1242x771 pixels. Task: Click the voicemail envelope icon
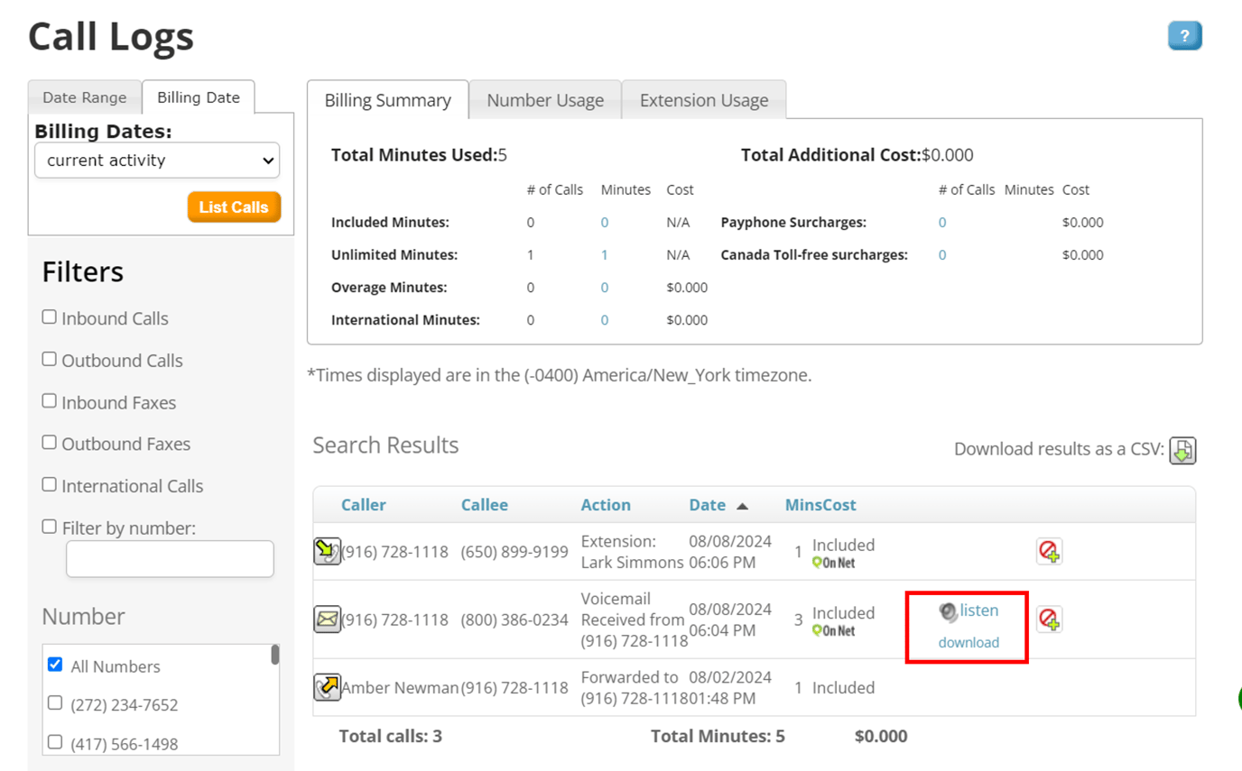pyautogui.click(x=327, y=620)
